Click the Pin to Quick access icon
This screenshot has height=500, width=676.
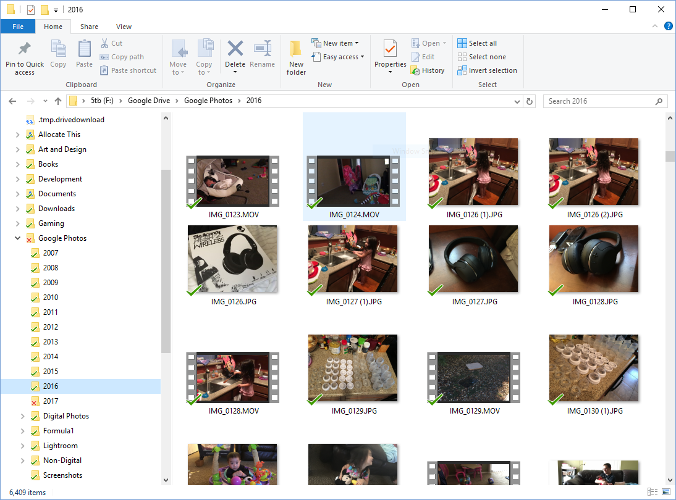coord(25,48)
